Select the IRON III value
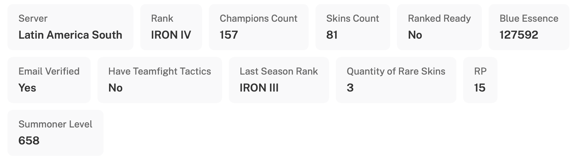Image resolution: width=580 pixels, height=160 pixels. point(259,88)
